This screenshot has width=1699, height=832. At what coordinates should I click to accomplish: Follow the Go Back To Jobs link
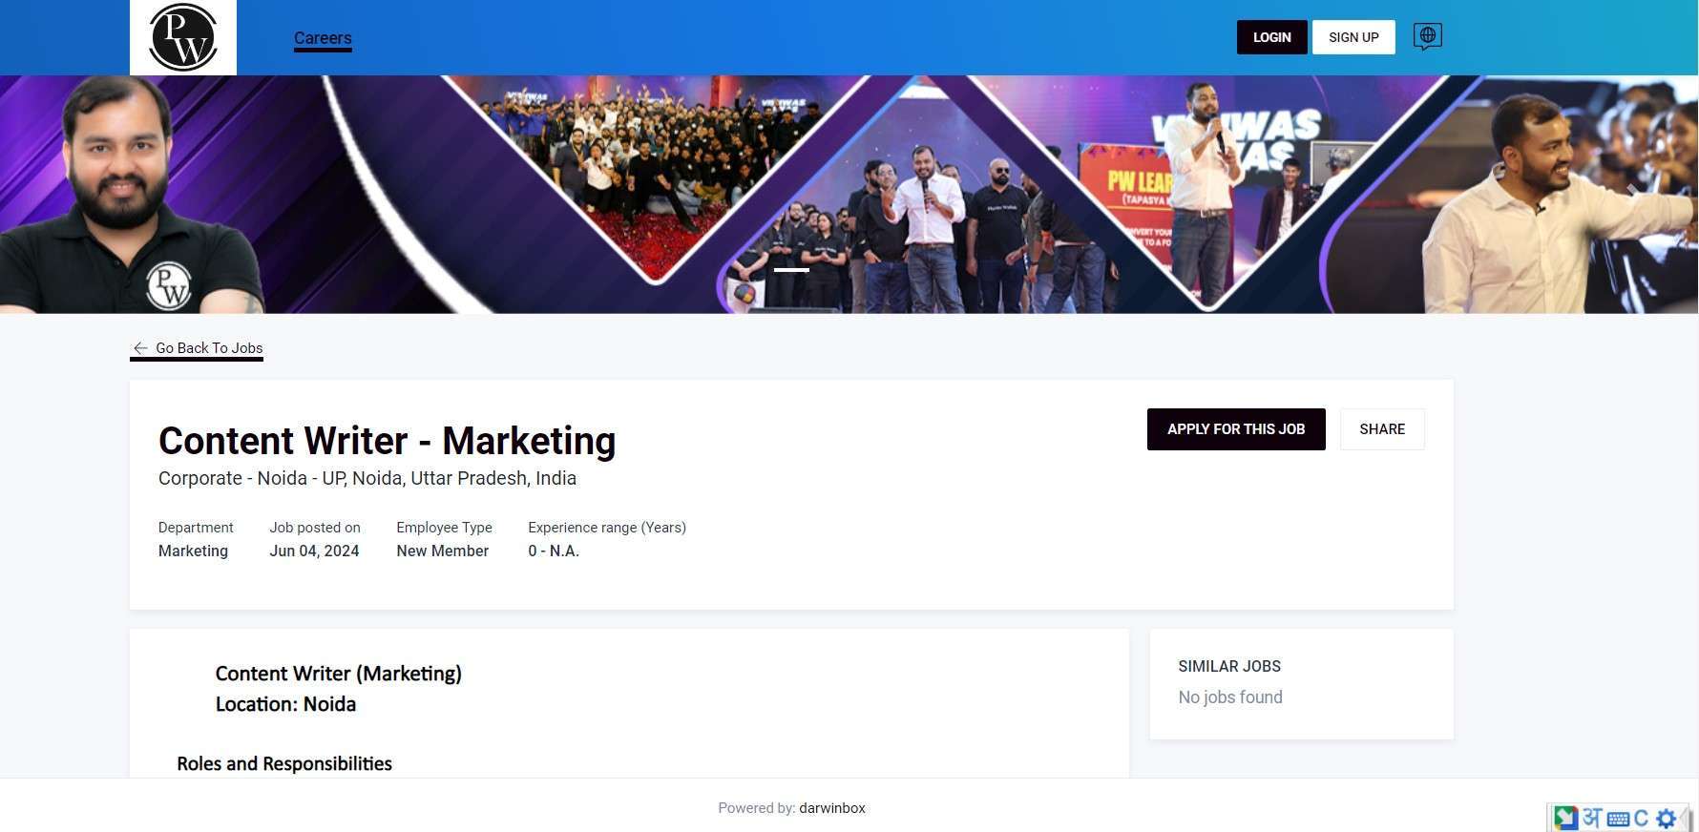(209, 348)
